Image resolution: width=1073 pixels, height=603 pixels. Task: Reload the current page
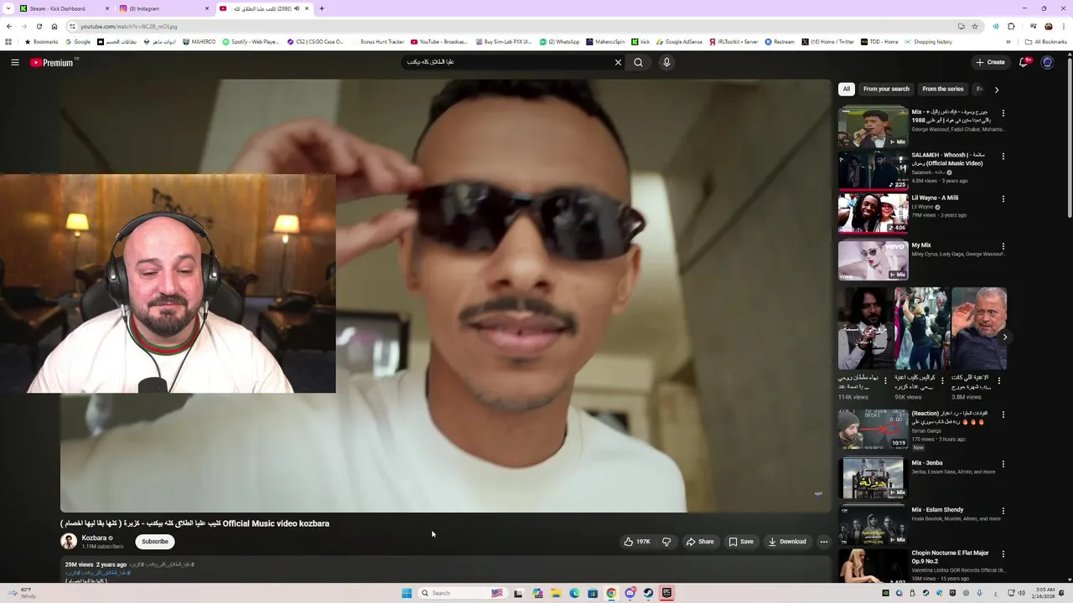click(39, 26)
